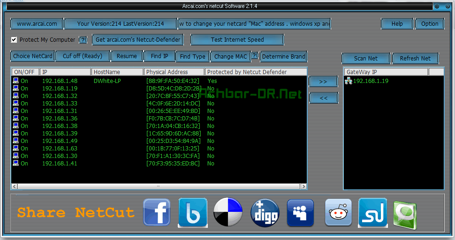Viewport: 455px width, 240px height.
Task: Click computer icon for 192.168.1.33
Action: coord(15,103)
